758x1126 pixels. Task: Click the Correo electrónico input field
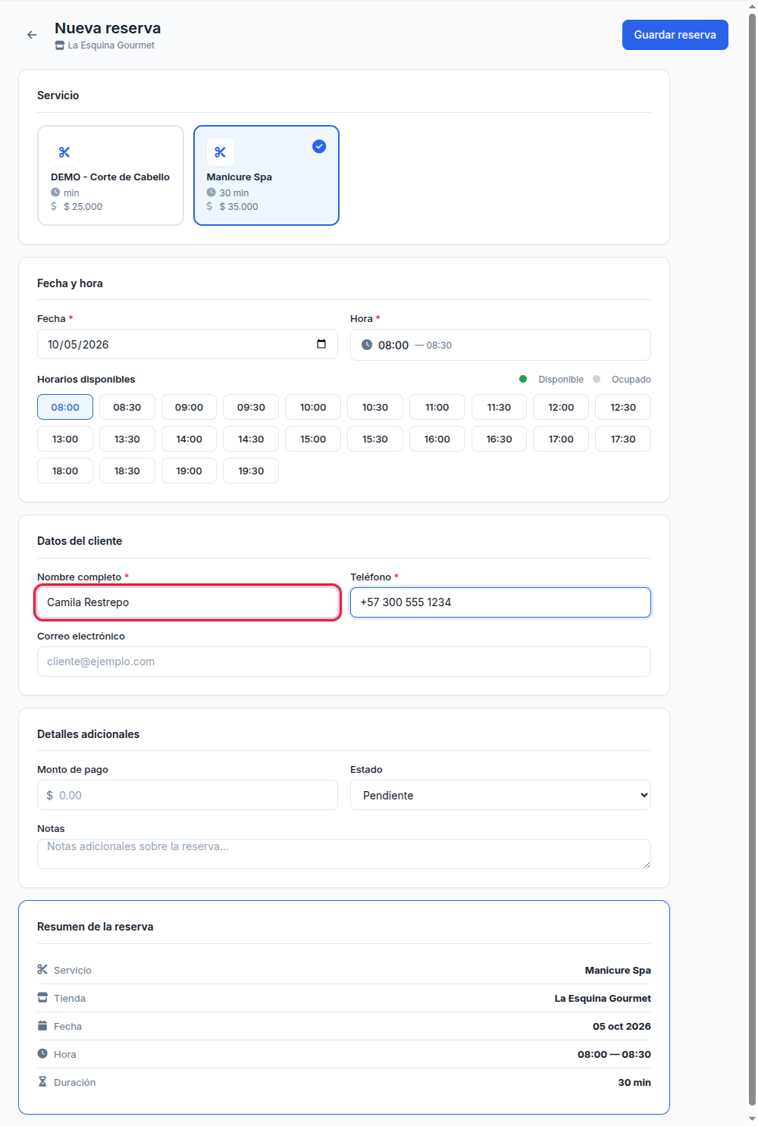[344, 662]
